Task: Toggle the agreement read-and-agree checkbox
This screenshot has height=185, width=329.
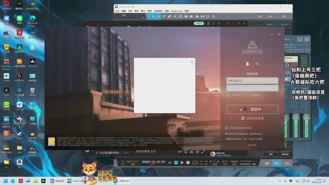Action: [x=227, y=128]
